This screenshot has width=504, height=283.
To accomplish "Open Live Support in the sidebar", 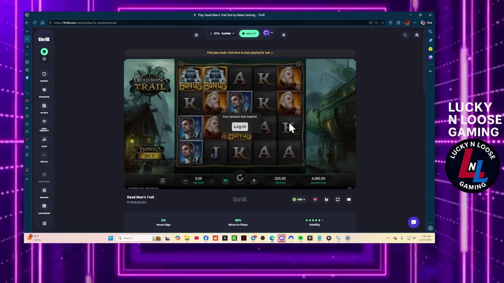I will click(44, 208).
